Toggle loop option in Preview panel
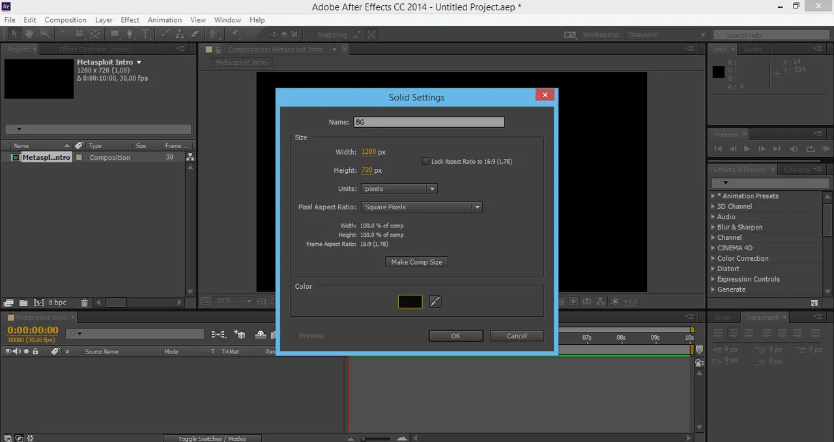The image size is (834, 442). point(811,149)
